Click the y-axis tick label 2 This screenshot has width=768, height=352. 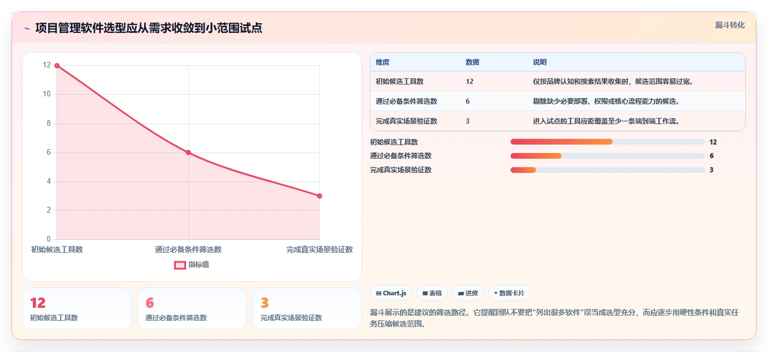[x=48, y=210]
